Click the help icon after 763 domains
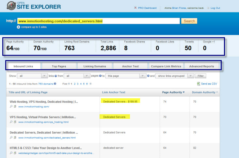Image resolution: width=239 pixels, height=158 pixels. click(55, 84)
